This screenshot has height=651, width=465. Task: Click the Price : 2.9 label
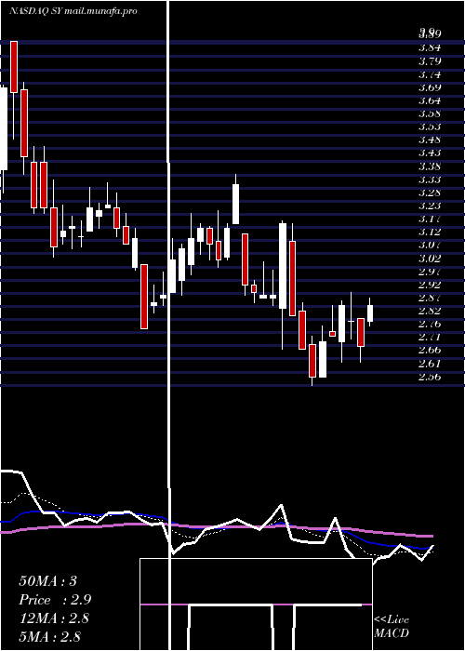[55, 600]
